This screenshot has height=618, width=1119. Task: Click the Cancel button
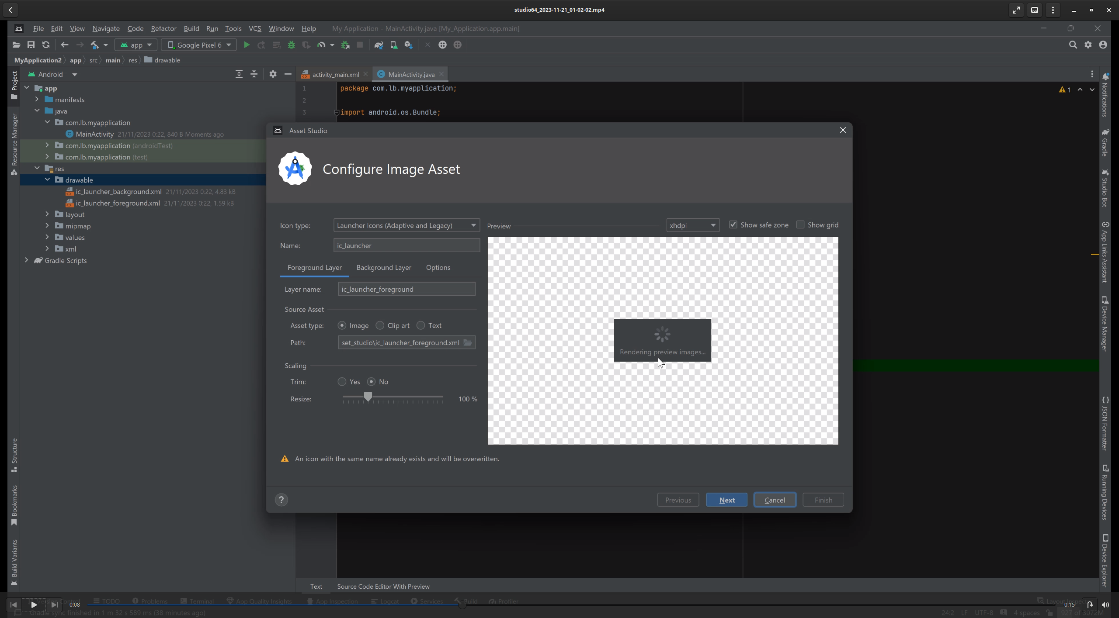(x=774, y=500)
